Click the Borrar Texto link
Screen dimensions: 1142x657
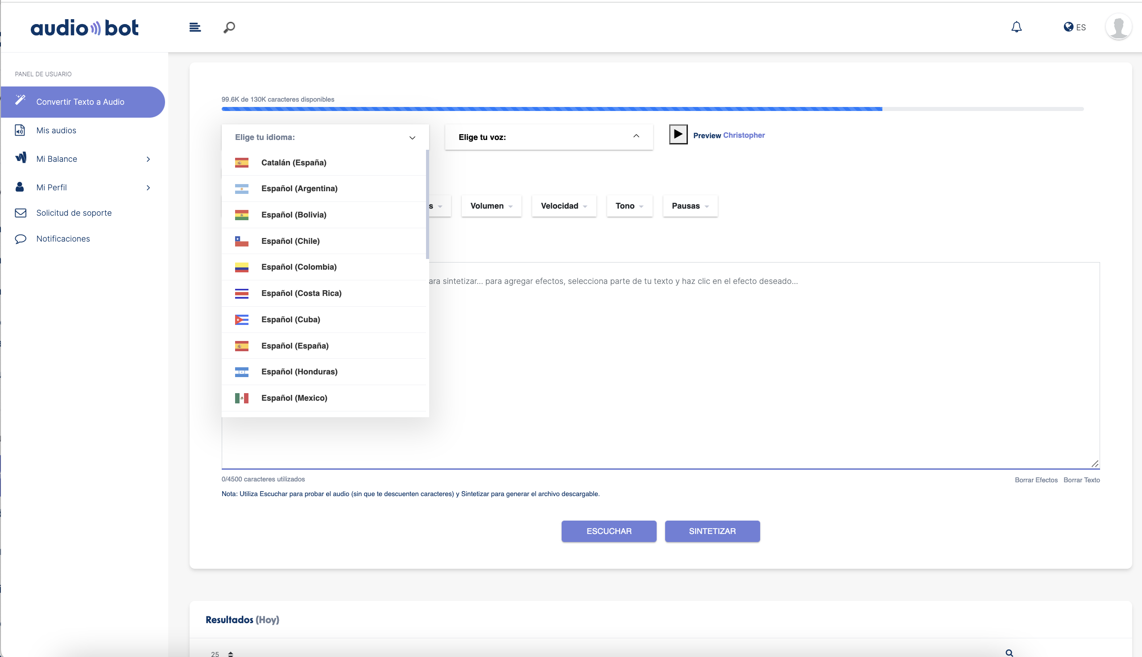1081,480
